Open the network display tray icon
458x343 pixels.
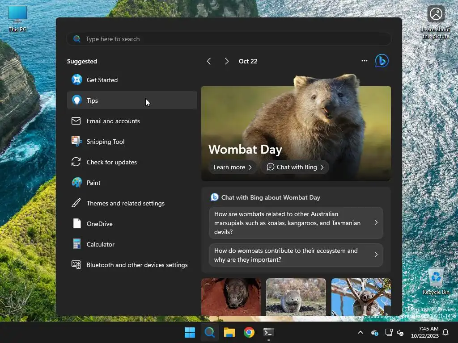pos(389,332)
